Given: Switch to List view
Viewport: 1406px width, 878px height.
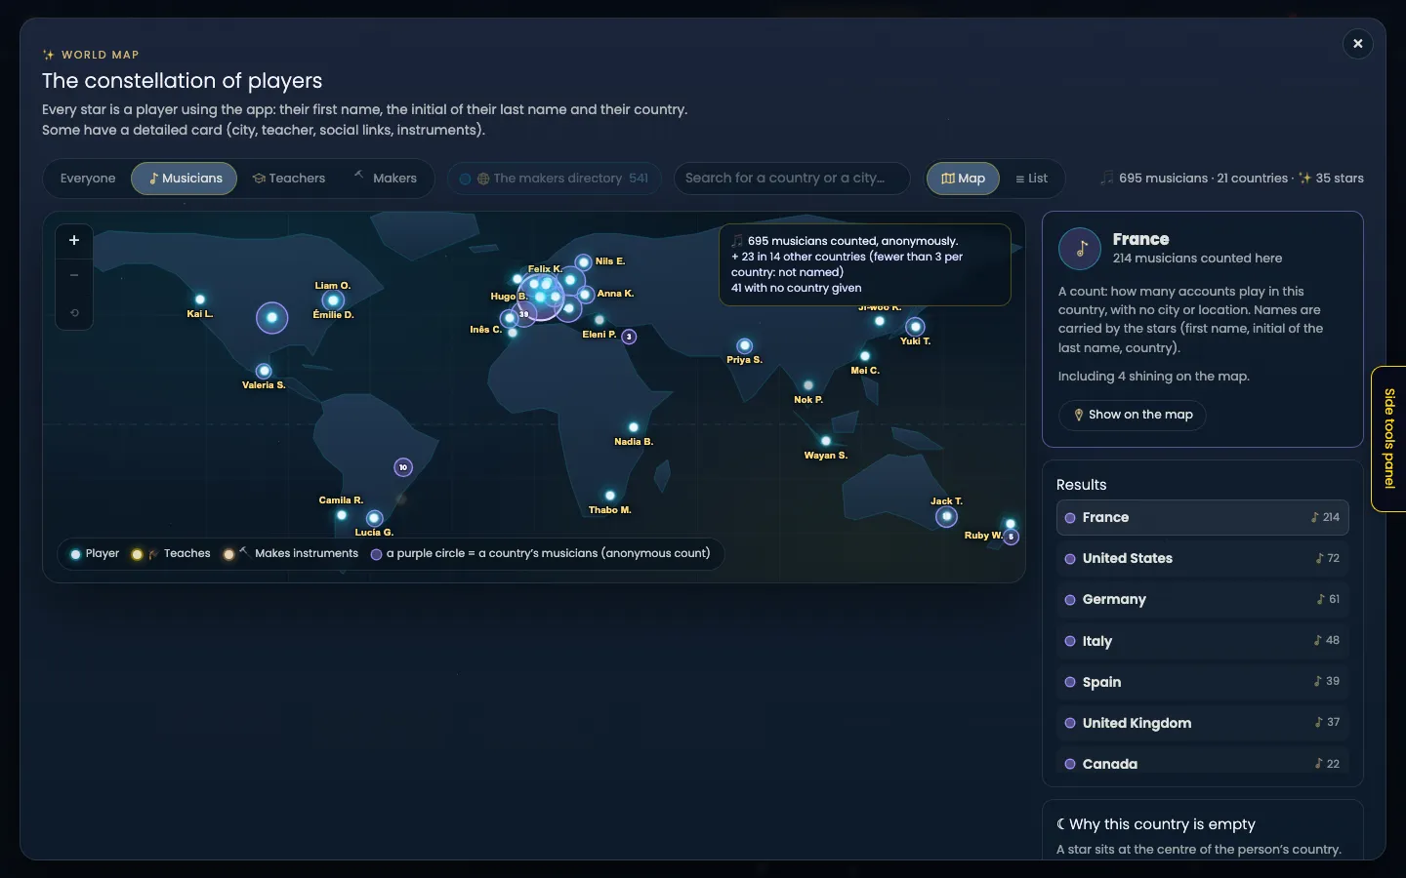Looking at the screenshot, I should [1031, 179].
